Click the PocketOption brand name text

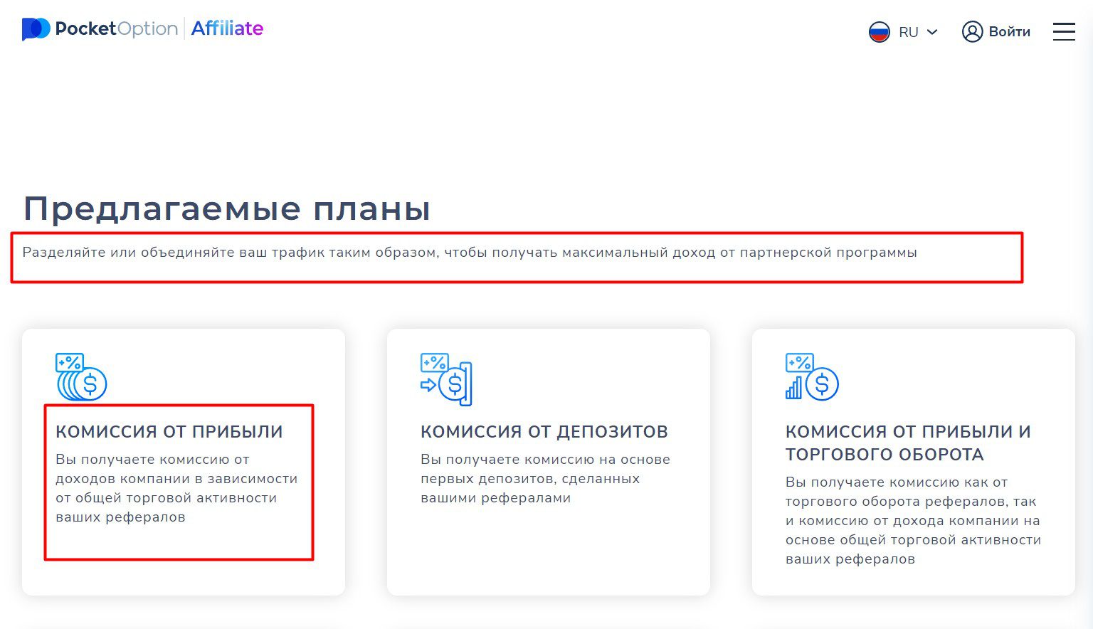pos(116,28)
